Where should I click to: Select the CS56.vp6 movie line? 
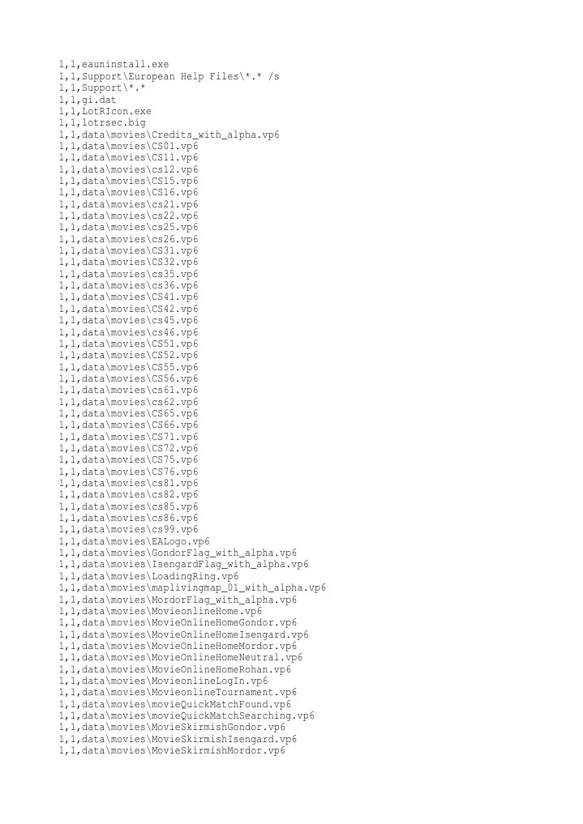[128, 378]
